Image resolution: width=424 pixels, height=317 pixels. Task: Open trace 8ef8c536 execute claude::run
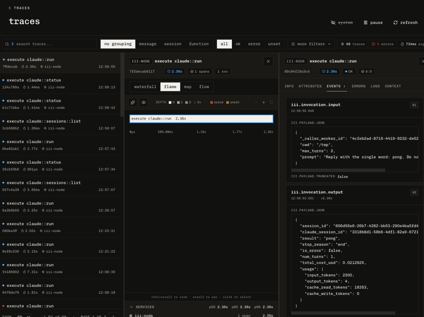point(60,248)
